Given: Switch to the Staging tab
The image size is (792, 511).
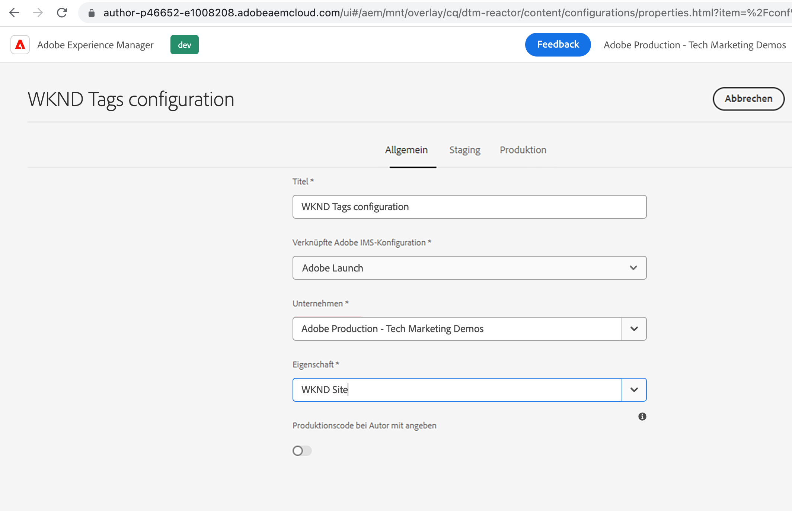Looking at the screenshot, I should coord(464,150).
